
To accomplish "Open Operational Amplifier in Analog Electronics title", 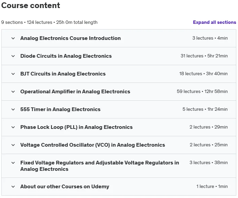I will click(75, 92).
